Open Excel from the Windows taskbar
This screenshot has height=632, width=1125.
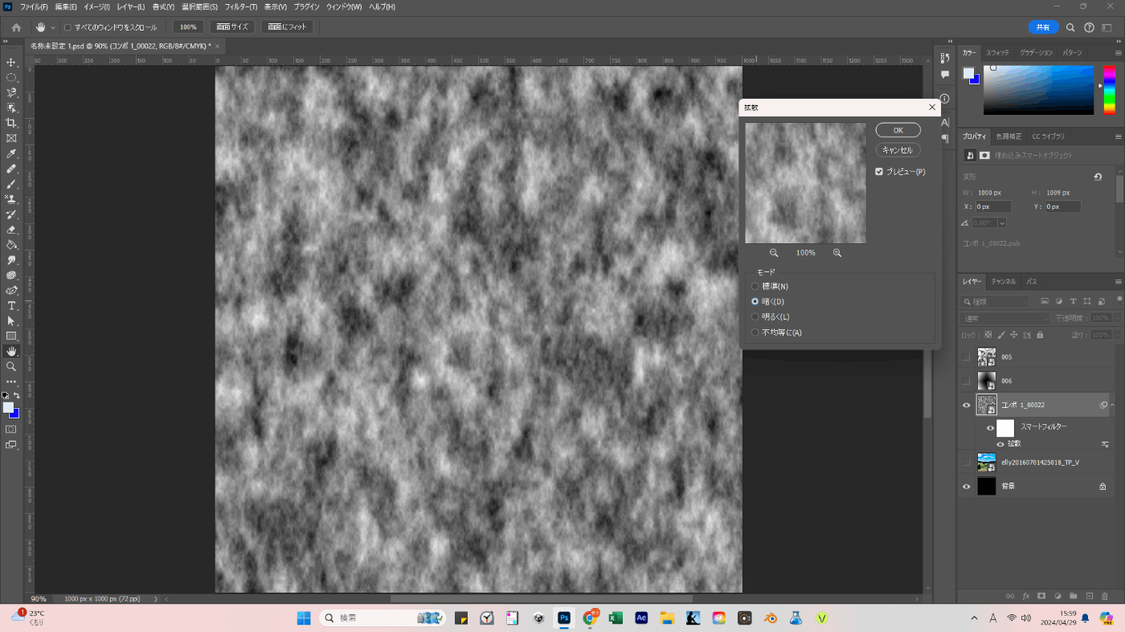pyautogui.click(x=615, y=618)
